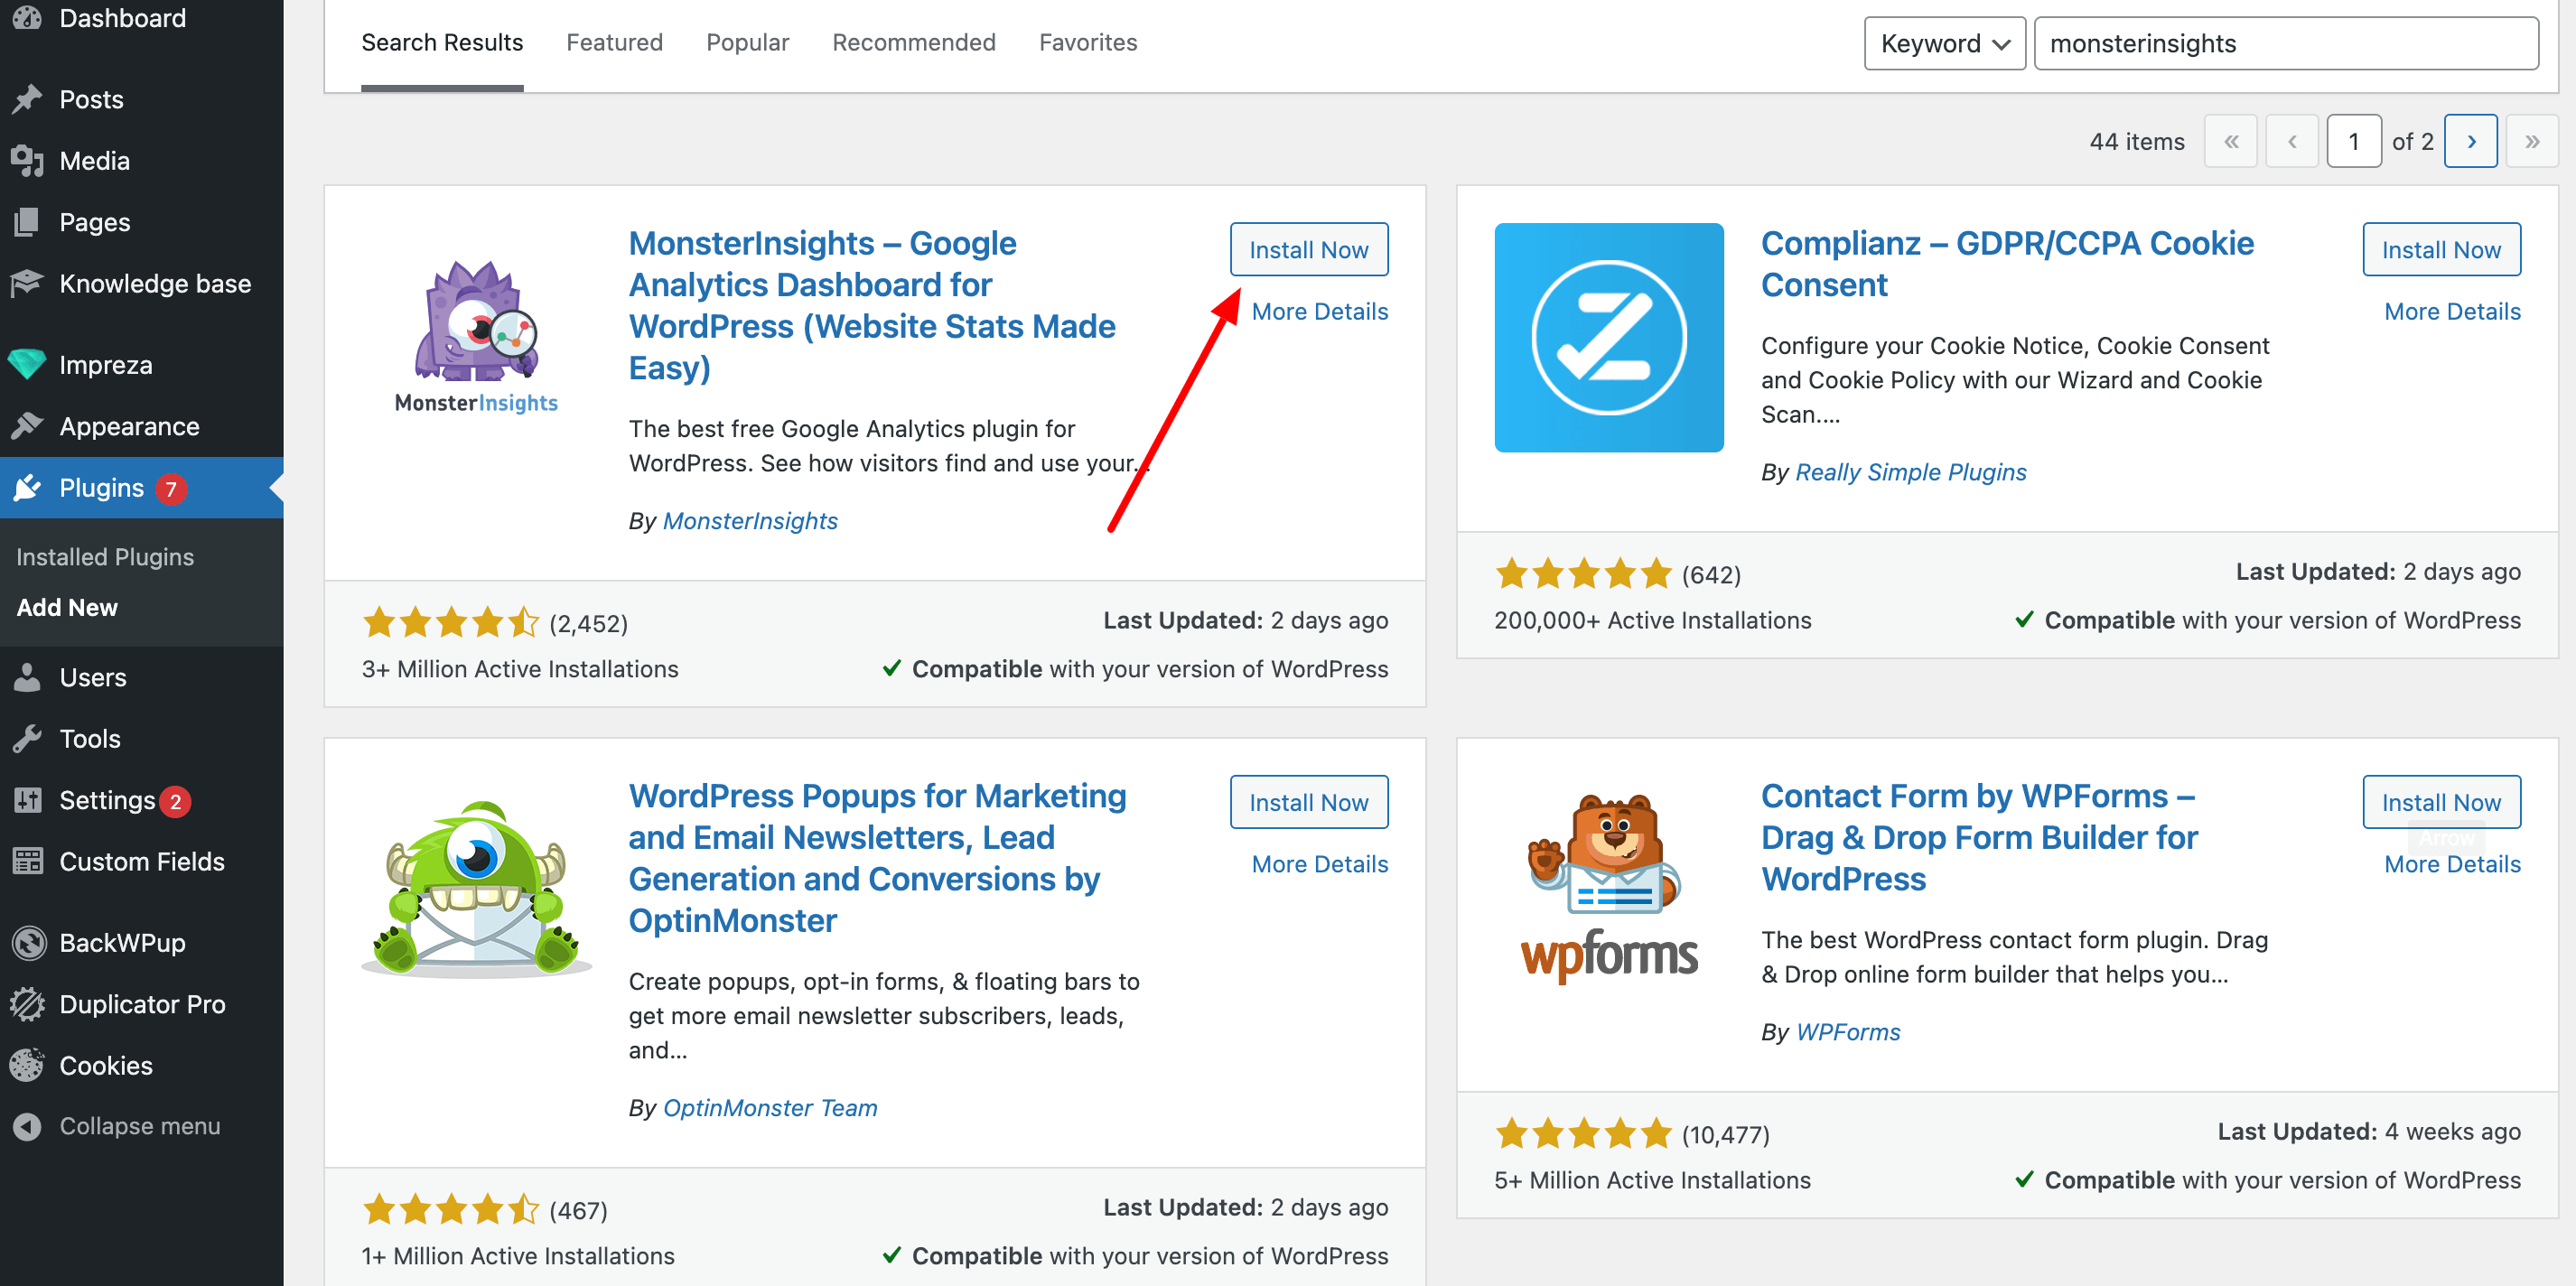Open the WPForms author link

pos(1847,1031)
